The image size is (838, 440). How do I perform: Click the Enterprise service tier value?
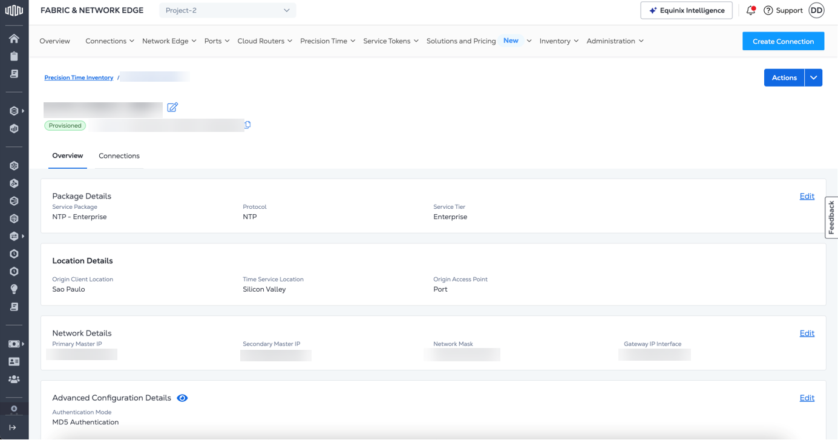coord(450,217)
